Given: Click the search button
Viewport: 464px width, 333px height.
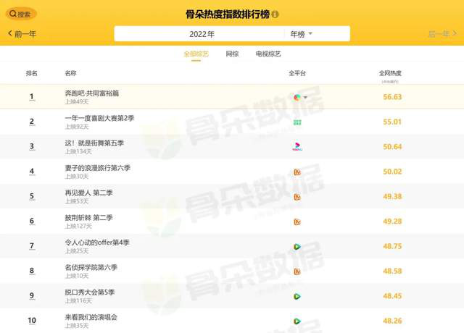Looking at the screenshot, I should click(21, 14).
